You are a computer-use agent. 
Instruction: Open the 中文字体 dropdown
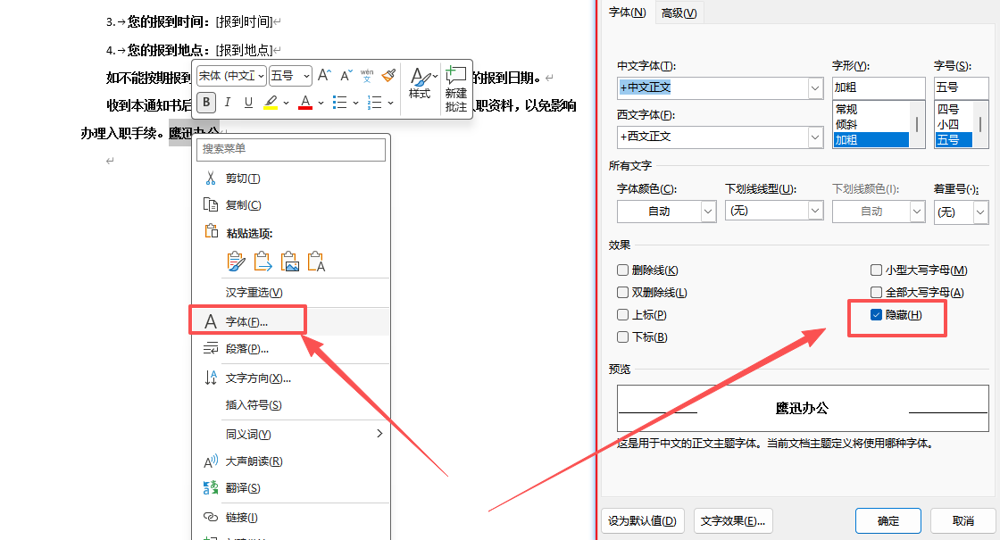pyautogui.click(x=813, y=87)
